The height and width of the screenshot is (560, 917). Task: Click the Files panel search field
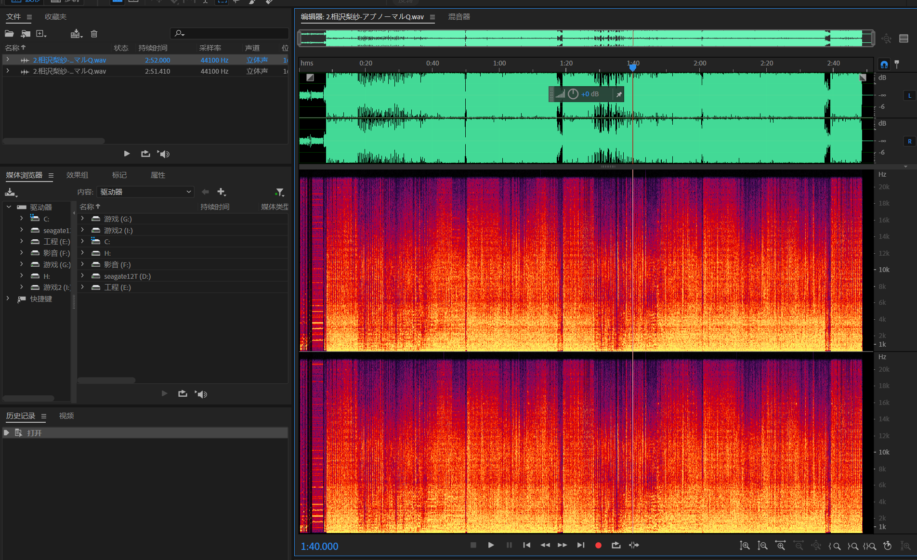pos(229,33)
